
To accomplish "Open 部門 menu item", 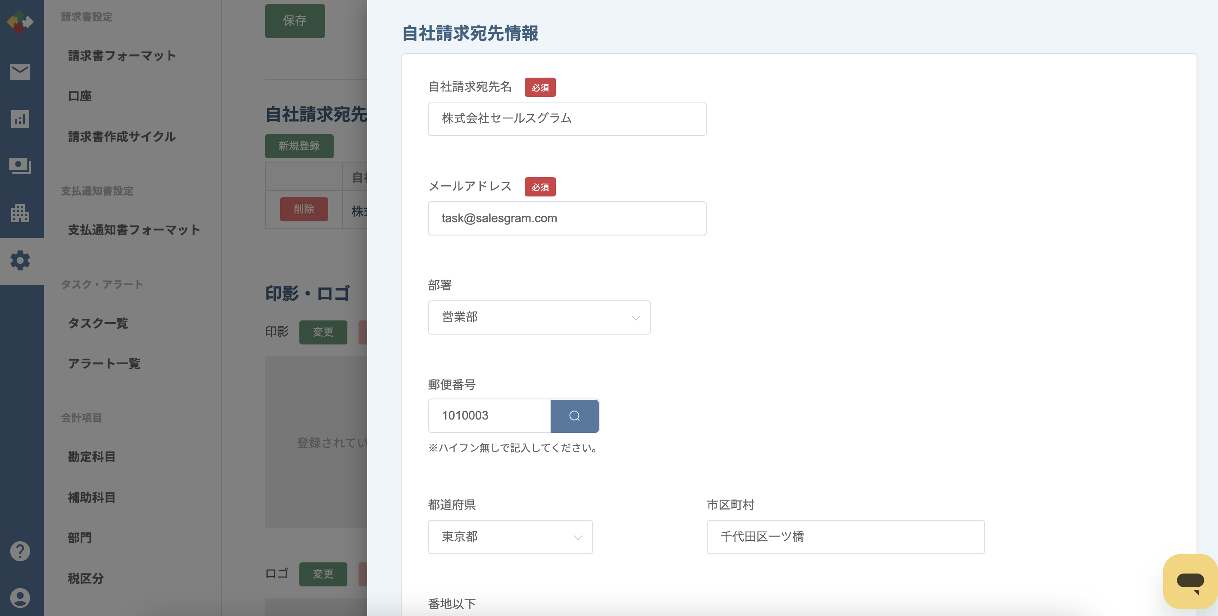I will [80, 538].
